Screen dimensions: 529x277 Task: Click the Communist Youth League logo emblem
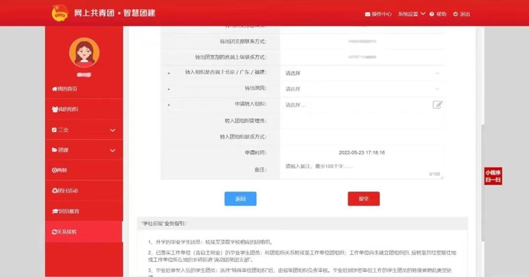pyautogui.click(x=60, y=13)
